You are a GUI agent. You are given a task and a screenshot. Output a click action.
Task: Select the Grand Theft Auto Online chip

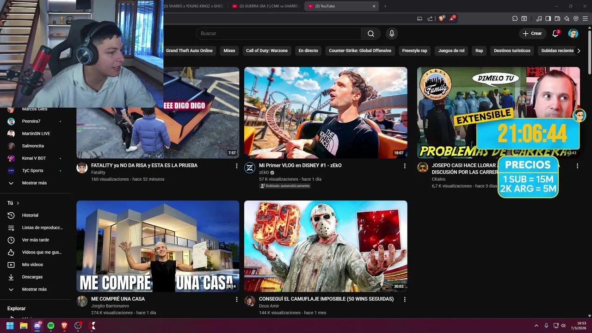point(189,50)
